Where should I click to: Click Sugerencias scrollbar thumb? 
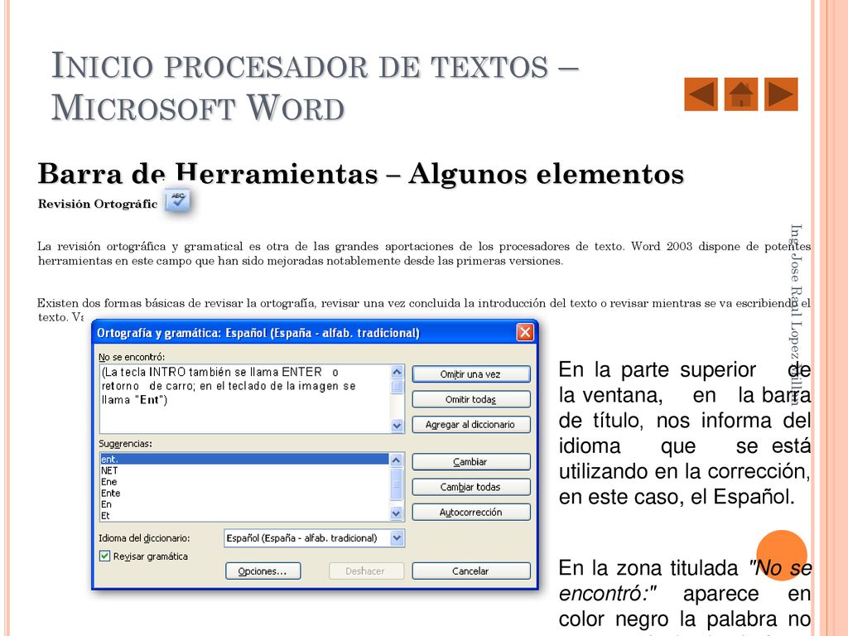[397, 484]
